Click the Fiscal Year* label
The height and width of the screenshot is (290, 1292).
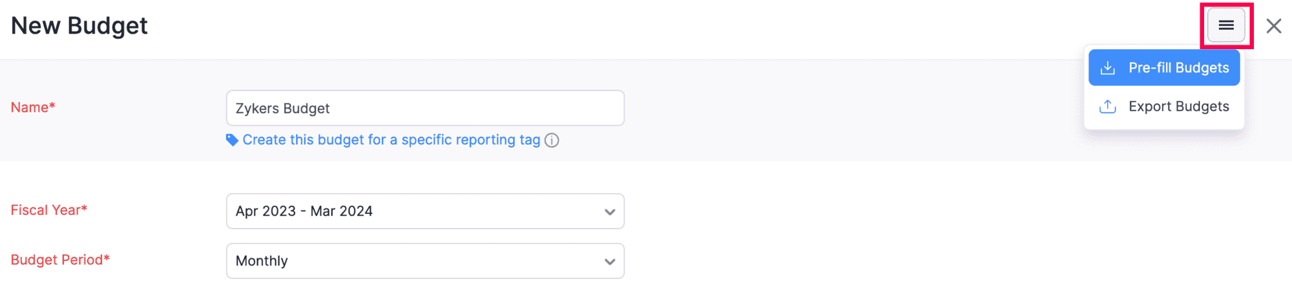click(49, 210)
